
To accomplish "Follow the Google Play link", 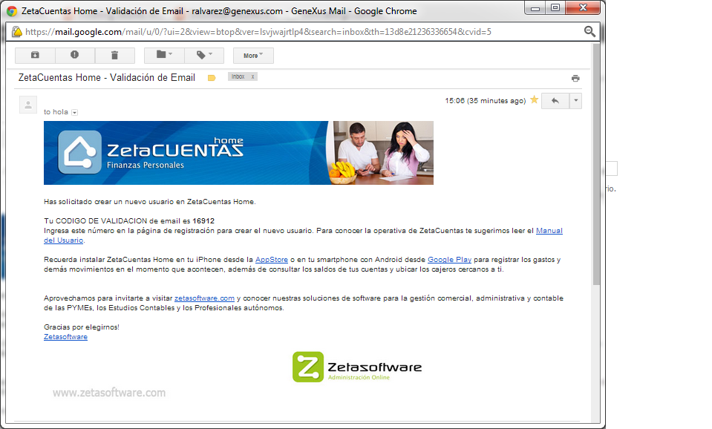I will point(449,260).
